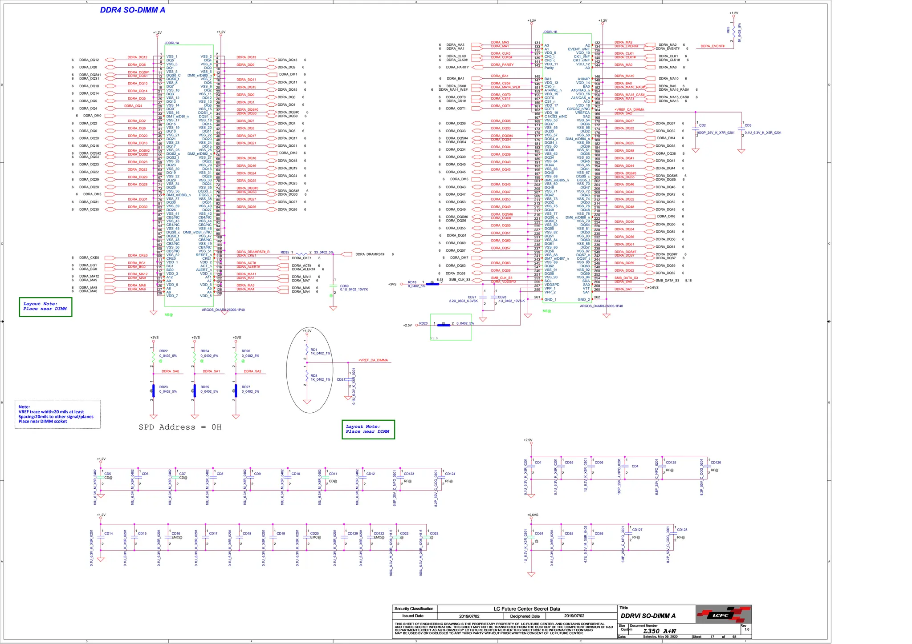Image resolution: width=912 pixels, height=644 pixels.
Task: Click the DDRA_VDDSPD net label
Action: 503,282
